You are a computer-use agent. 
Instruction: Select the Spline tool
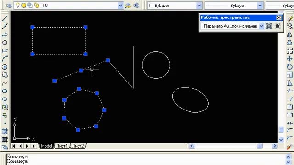point(5,83)
